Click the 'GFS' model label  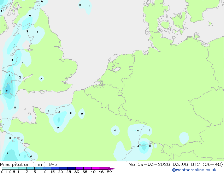click(53, 165)
